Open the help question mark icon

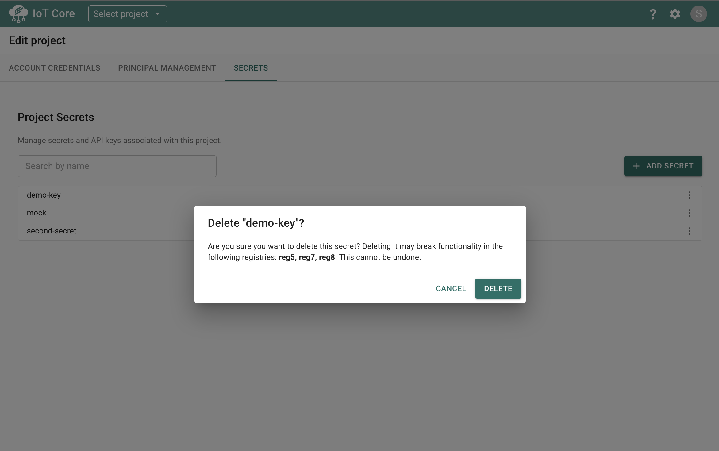pyautogui.click(x=653, y=14)
